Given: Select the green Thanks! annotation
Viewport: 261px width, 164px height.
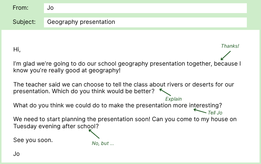Looking at the screenshot, I should [x=230, y=46].
